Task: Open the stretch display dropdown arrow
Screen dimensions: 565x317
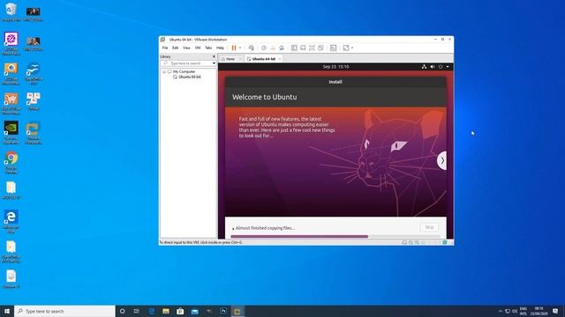Action: tap(352, 48)
